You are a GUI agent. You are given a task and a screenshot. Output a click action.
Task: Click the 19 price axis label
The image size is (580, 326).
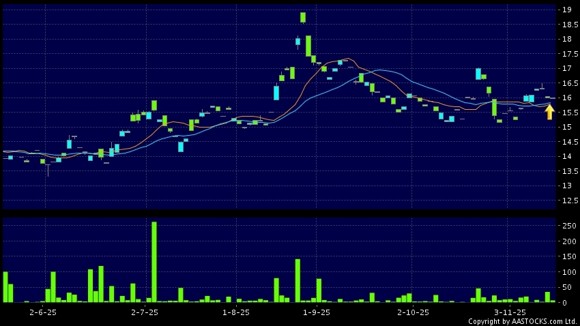pos(566,10)
